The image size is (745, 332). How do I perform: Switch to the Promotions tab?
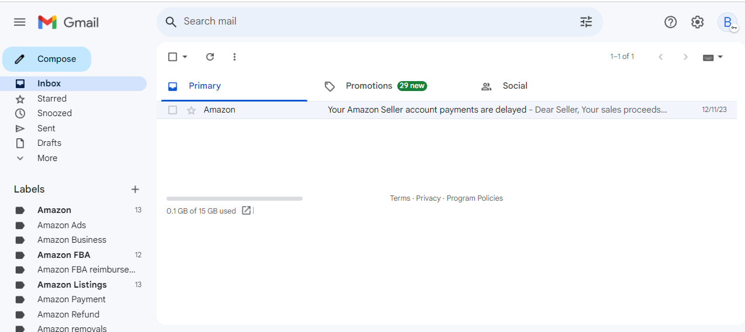[386, 86]
